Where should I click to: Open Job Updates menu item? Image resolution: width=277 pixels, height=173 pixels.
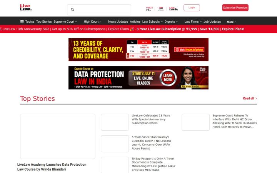pyautogui.click(x=212, y=22)
